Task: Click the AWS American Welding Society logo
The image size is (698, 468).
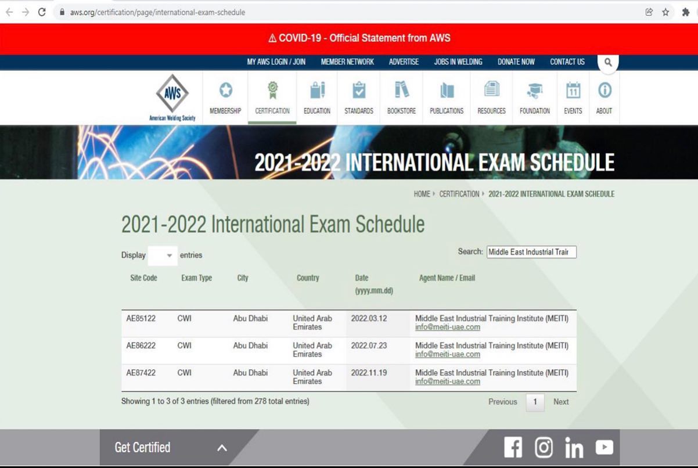Action: [x=172, y=98]
